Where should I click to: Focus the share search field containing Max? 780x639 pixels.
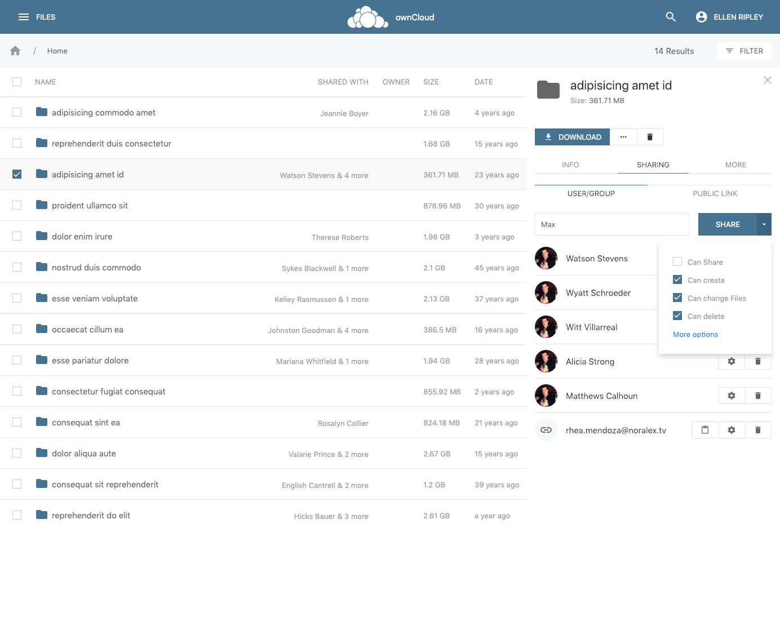612,224
